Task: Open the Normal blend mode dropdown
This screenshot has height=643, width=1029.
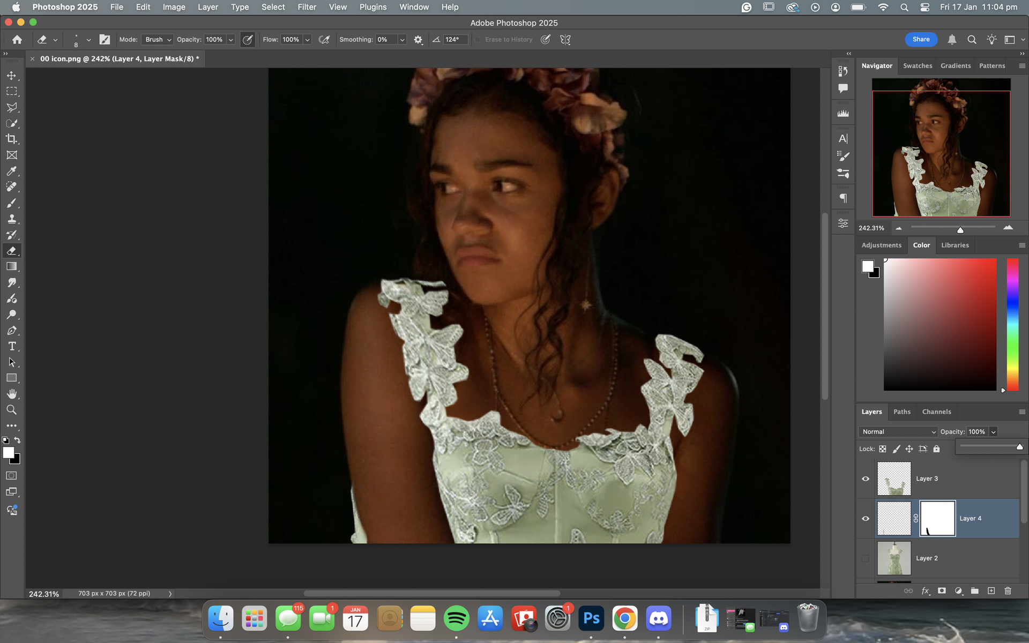Action: (898, 432)
